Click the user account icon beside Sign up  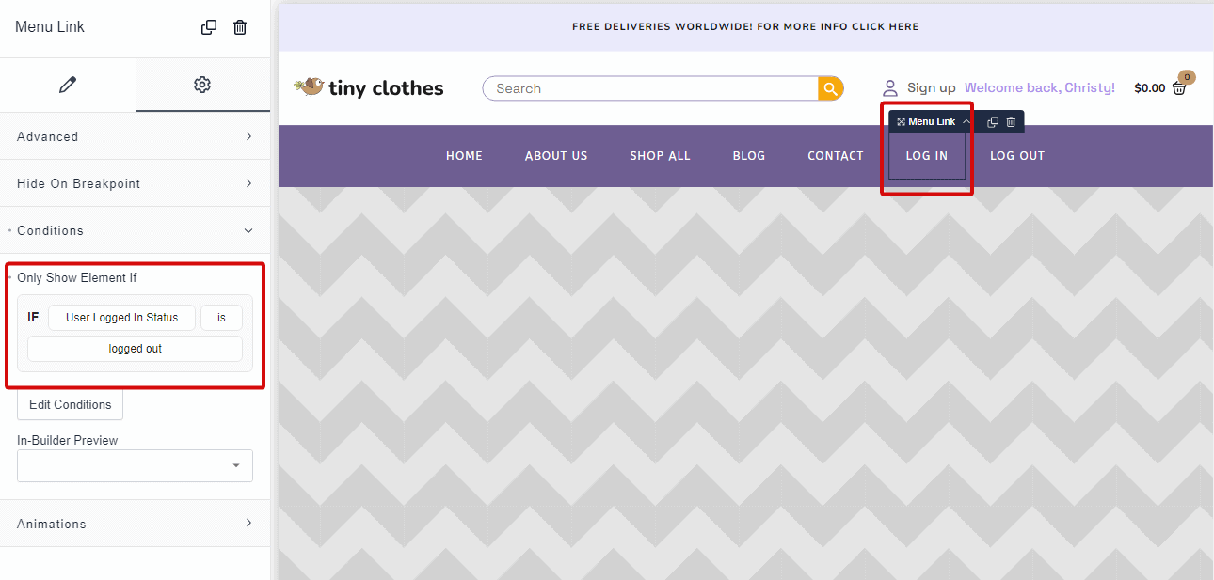pyautogui.click(x=890, y=87)
